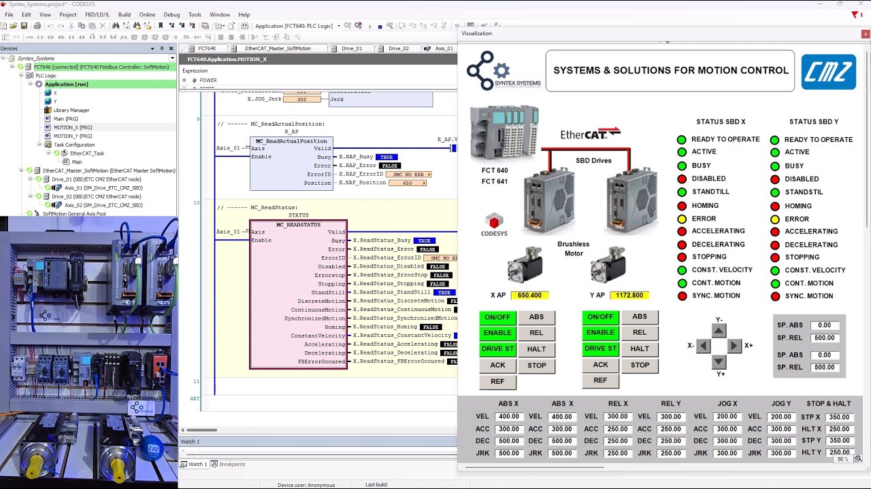Click the Y- jog up arrow

tap(719, 330)
